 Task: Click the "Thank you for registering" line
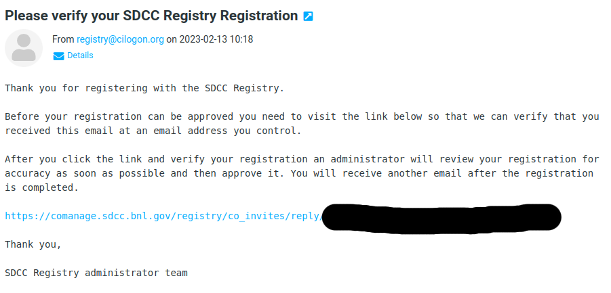coord(144,88)
